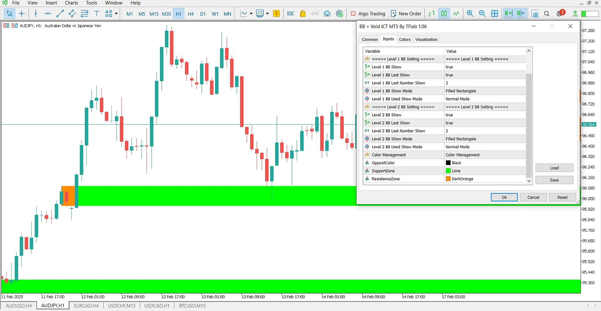Click the DarkOrange ResistanceZone color swatch
The width and height of the screenshot is (601, 311).
(x=448, y=179)
